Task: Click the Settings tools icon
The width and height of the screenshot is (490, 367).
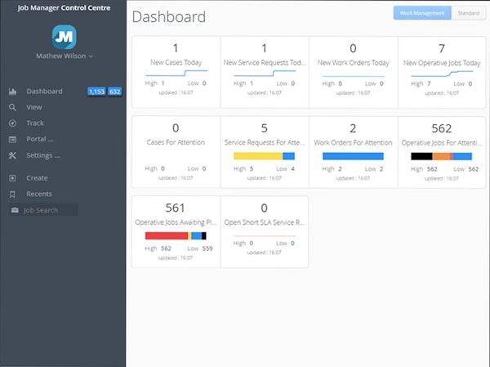Action: 12,155
